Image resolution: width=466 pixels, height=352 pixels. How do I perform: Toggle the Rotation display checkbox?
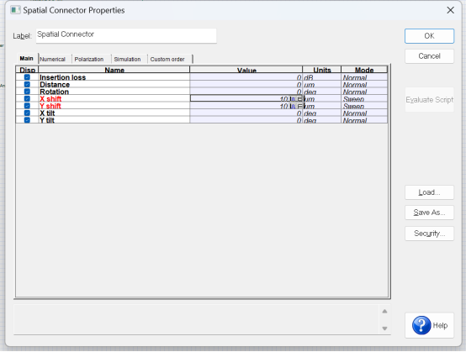(27, 92)
